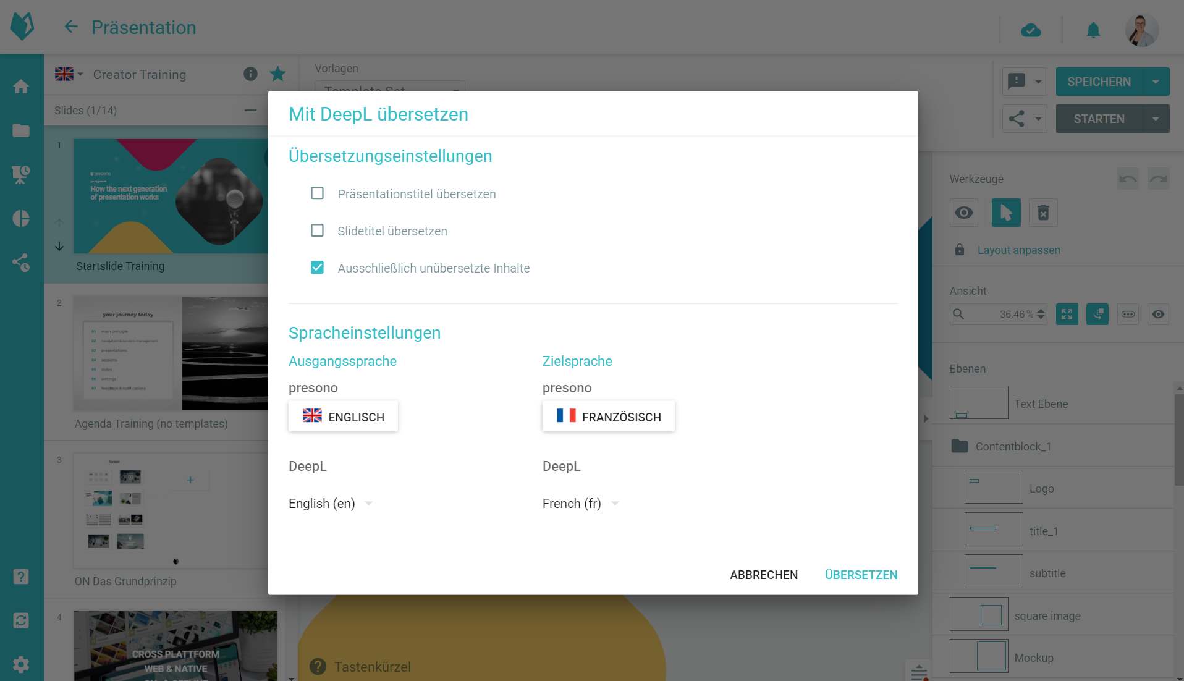Show presentation info icon next to Creator Training
This screenshot has height=681, width=1184.
[250, 74]
